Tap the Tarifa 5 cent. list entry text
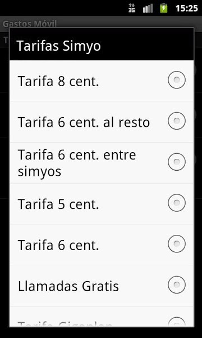202x338 pixels. (x=58, y=204)
